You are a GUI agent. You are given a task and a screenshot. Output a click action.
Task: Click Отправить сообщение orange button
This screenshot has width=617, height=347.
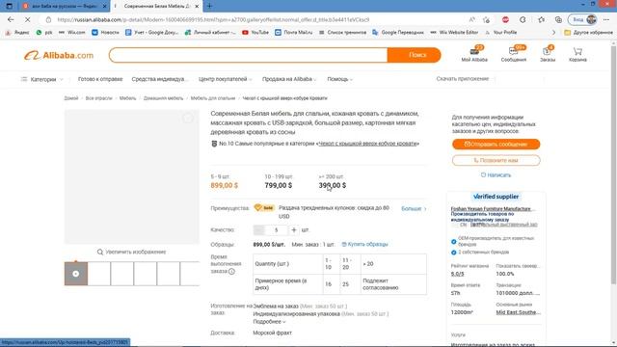(x=496, y=145)
